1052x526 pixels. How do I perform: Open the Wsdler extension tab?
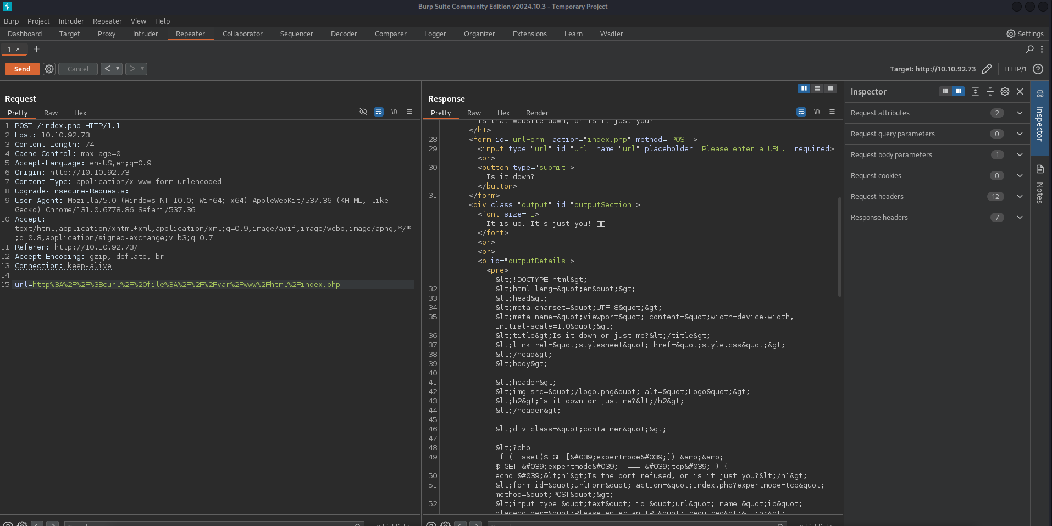point(611,34)
